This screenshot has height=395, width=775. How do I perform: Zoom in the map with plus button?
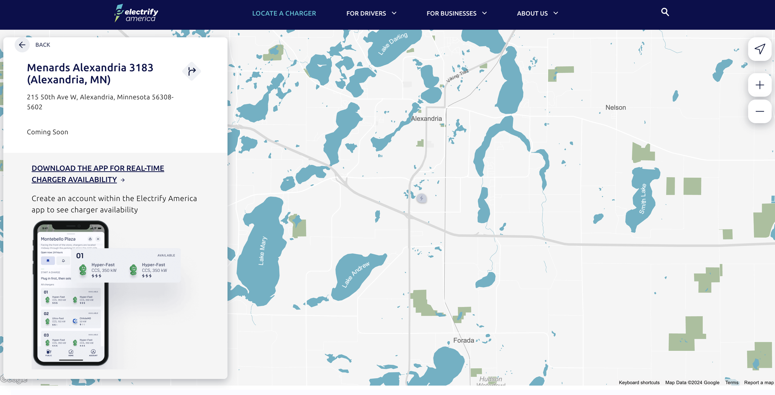[x=759, y=85]
